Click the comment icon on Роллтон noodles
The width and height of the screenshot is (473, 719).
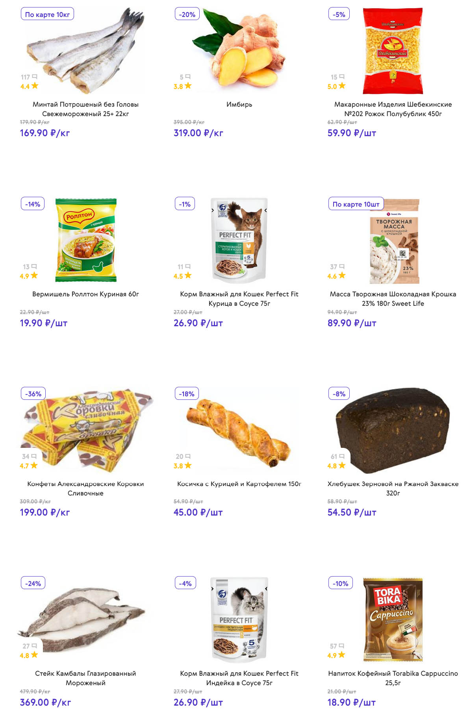tap(34, 266)
